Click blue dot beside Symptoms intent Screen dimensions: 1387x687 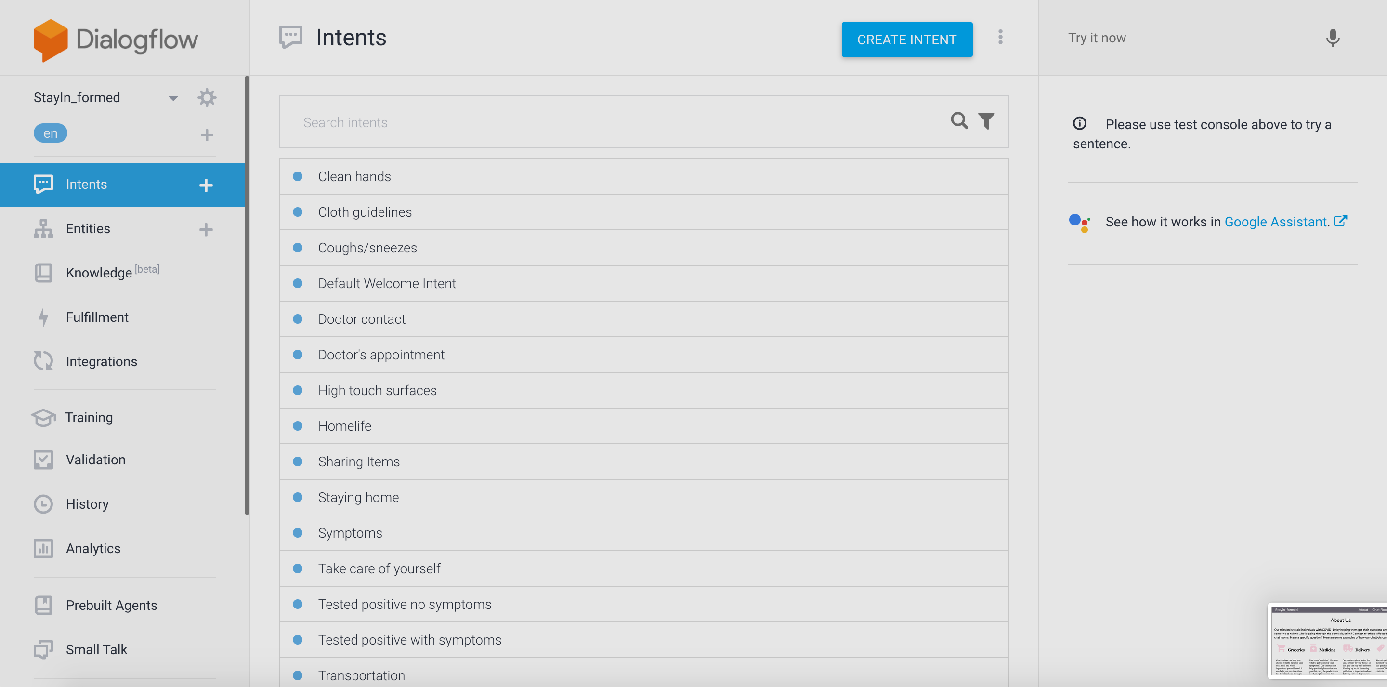pos(298,533)
